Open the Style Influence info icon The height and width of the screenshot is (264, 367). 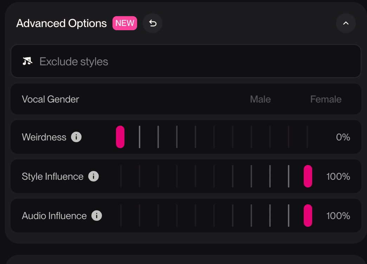pos(94,176)
